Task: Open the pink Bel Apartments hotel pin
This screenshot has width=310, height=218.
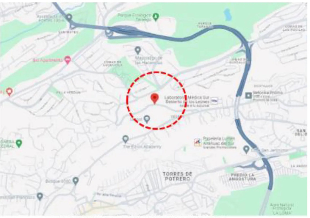Action: 68,60
